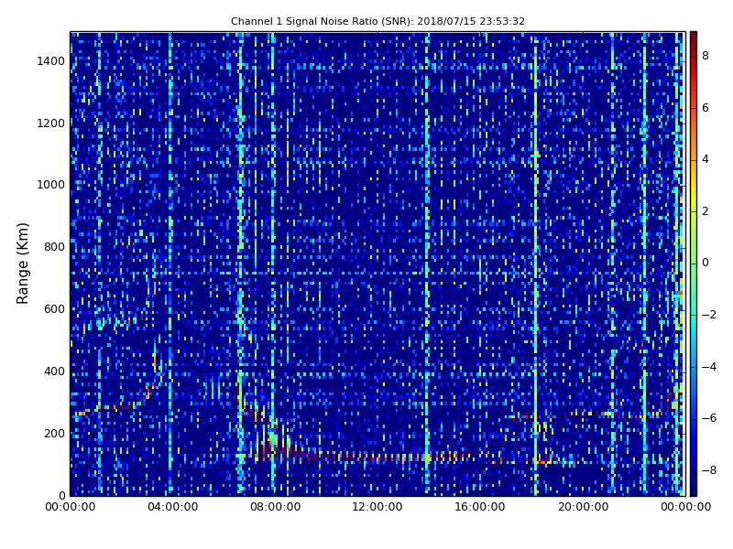733x549 pixels.
Task: Click the 0 range tick label on the y-axis
Action: tap(62, 495)
